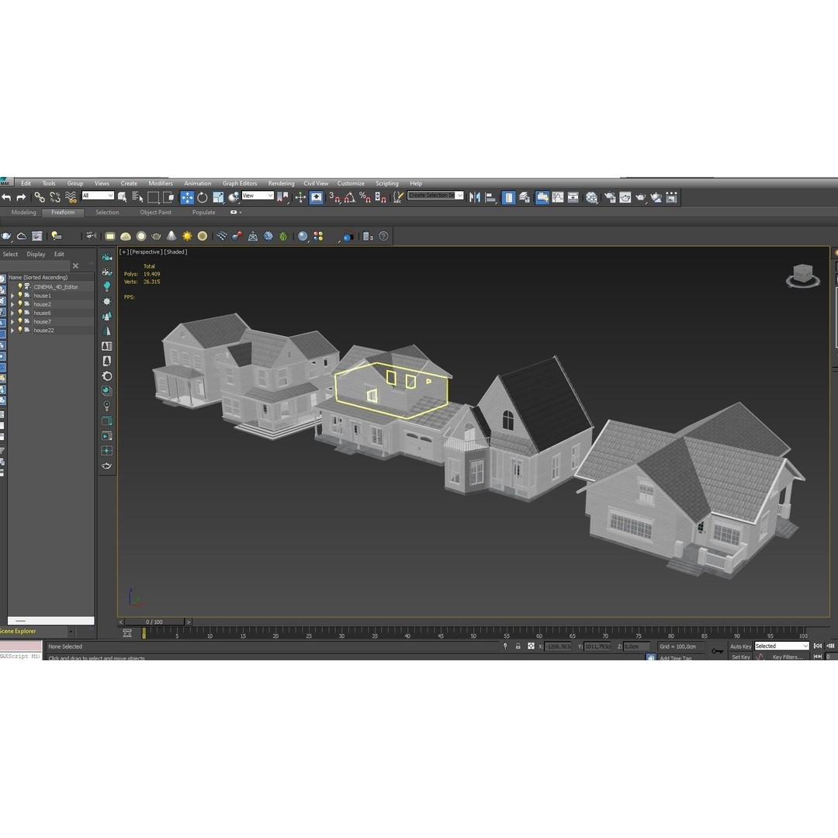Toggle the light bulb next to house1

click(x=20, y=295)
